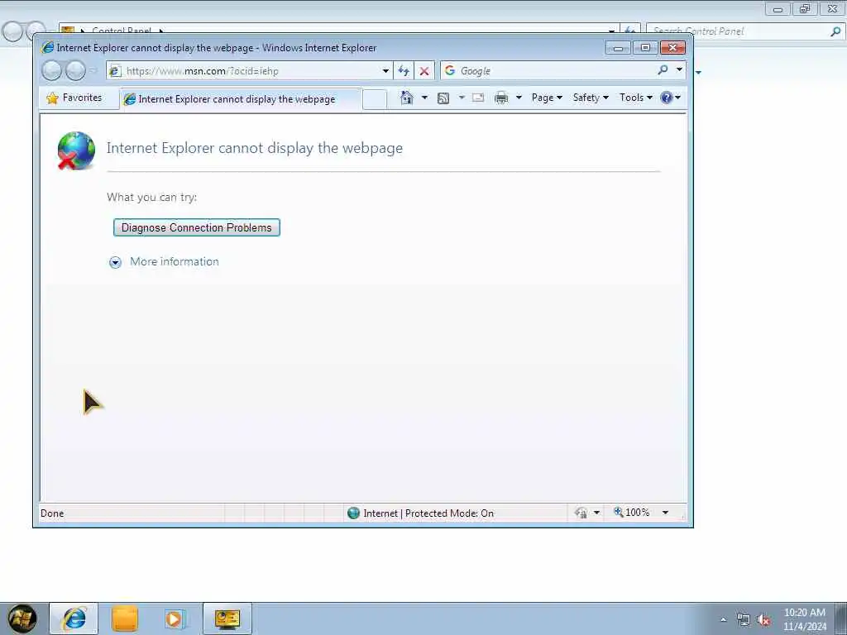Click the More information link text
This screenshot has width=847, height=635.
click(175, 262)
